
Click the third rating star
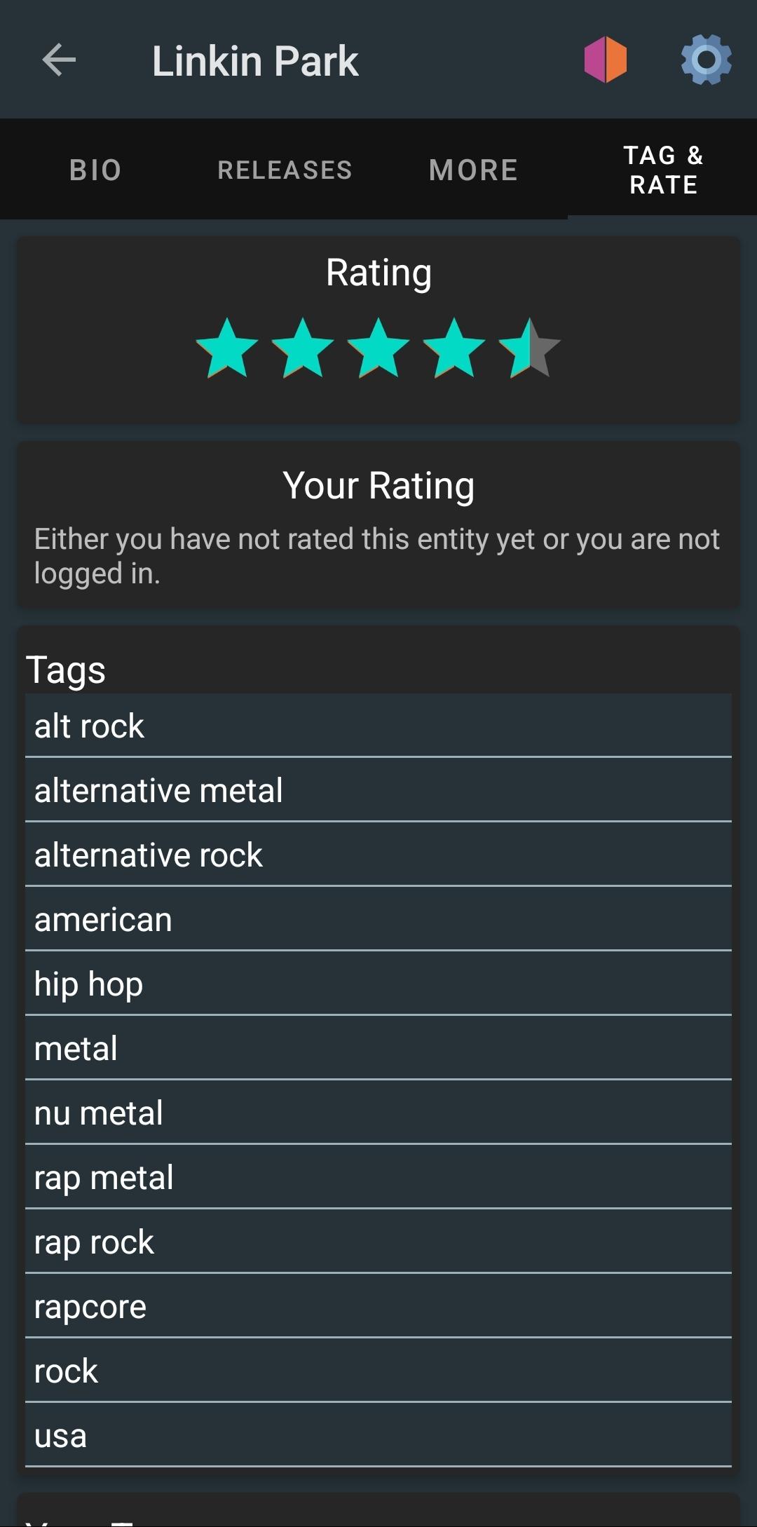tap(378, 348)
